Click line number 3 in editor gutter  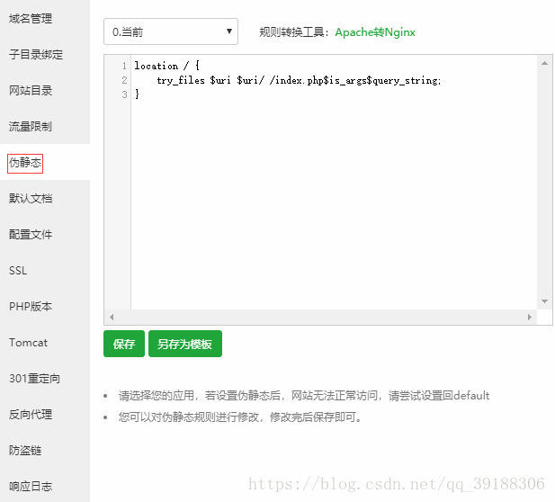[x=124, y=94]
